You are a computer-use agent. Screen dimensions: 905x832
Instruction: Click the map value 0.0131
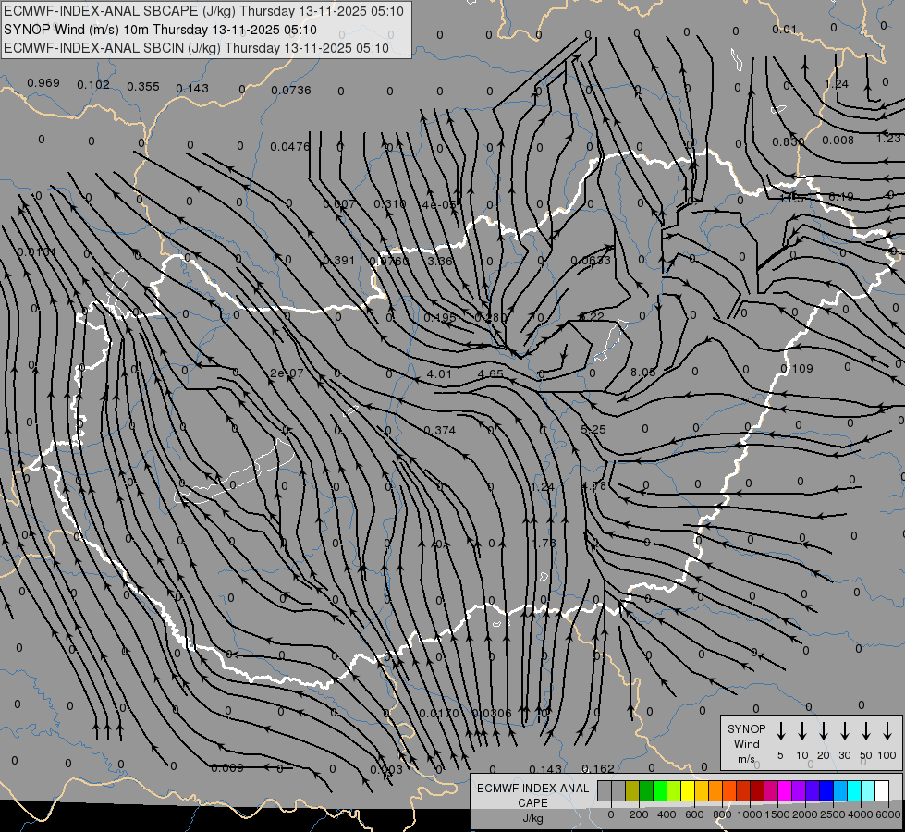click(36, 251)
